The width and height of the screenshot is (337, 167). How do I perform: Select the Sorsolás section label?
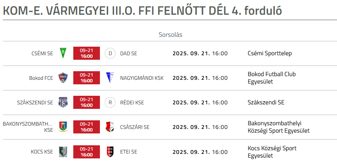point(170,35)
